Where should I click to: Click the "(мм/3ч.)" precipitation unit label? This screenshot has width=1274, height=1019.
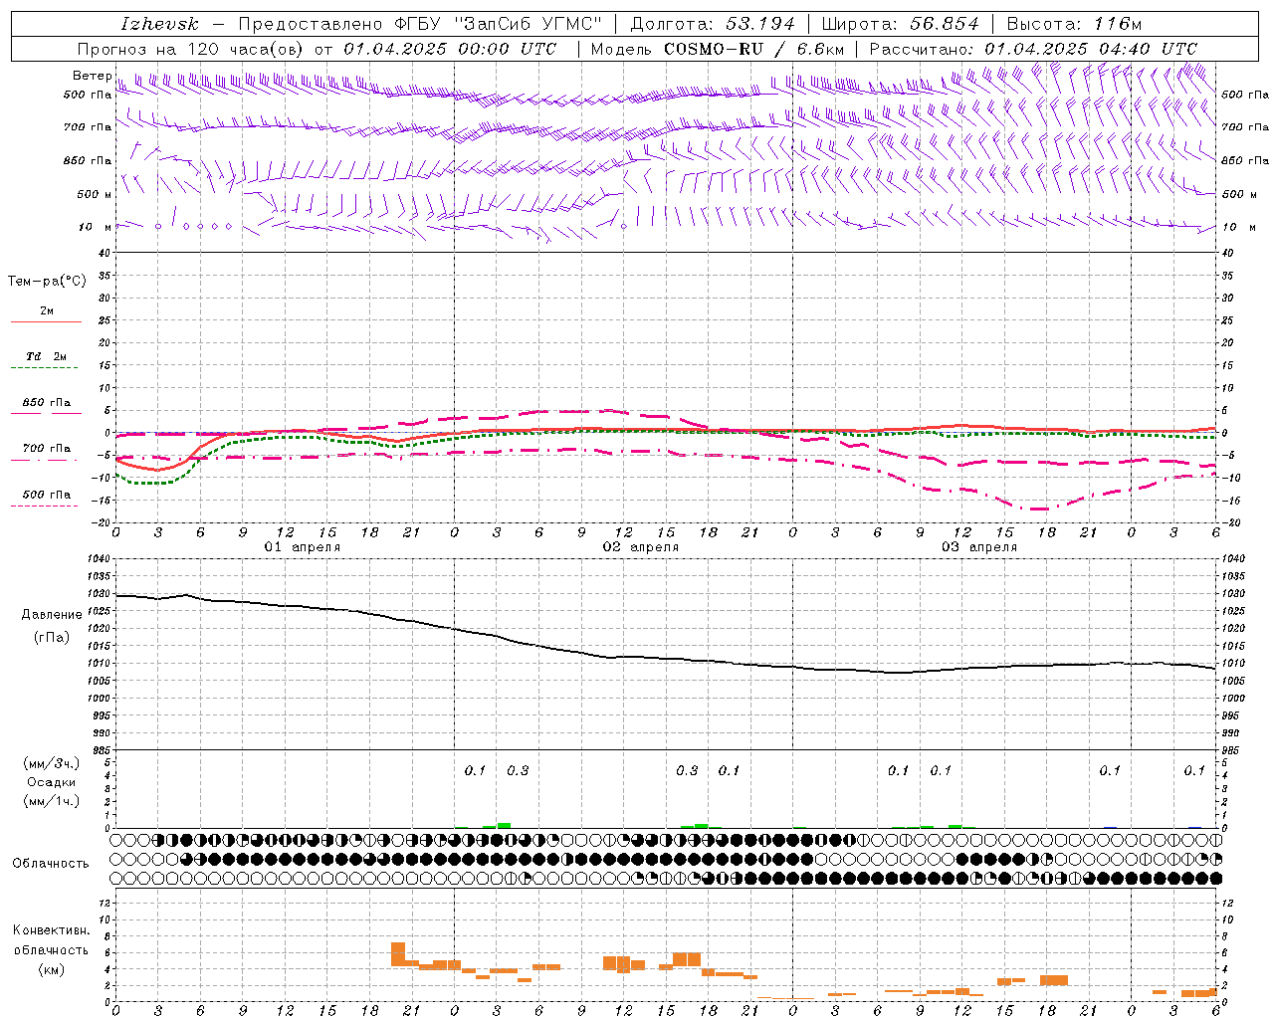click(52, 763)
